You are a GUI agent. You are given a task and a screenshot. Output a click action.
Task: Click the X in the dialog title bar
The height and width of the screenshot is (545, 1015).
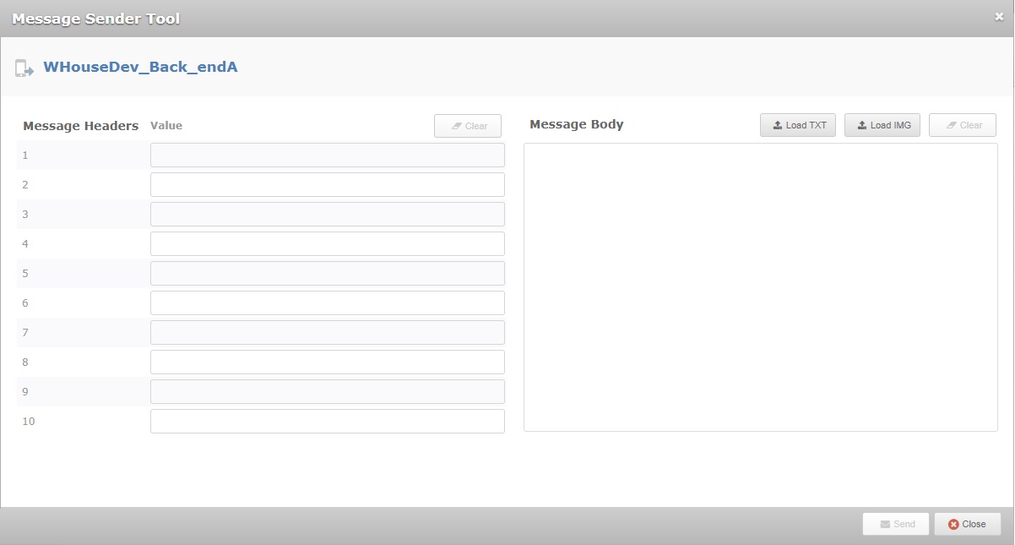(x=1000, y=15)
